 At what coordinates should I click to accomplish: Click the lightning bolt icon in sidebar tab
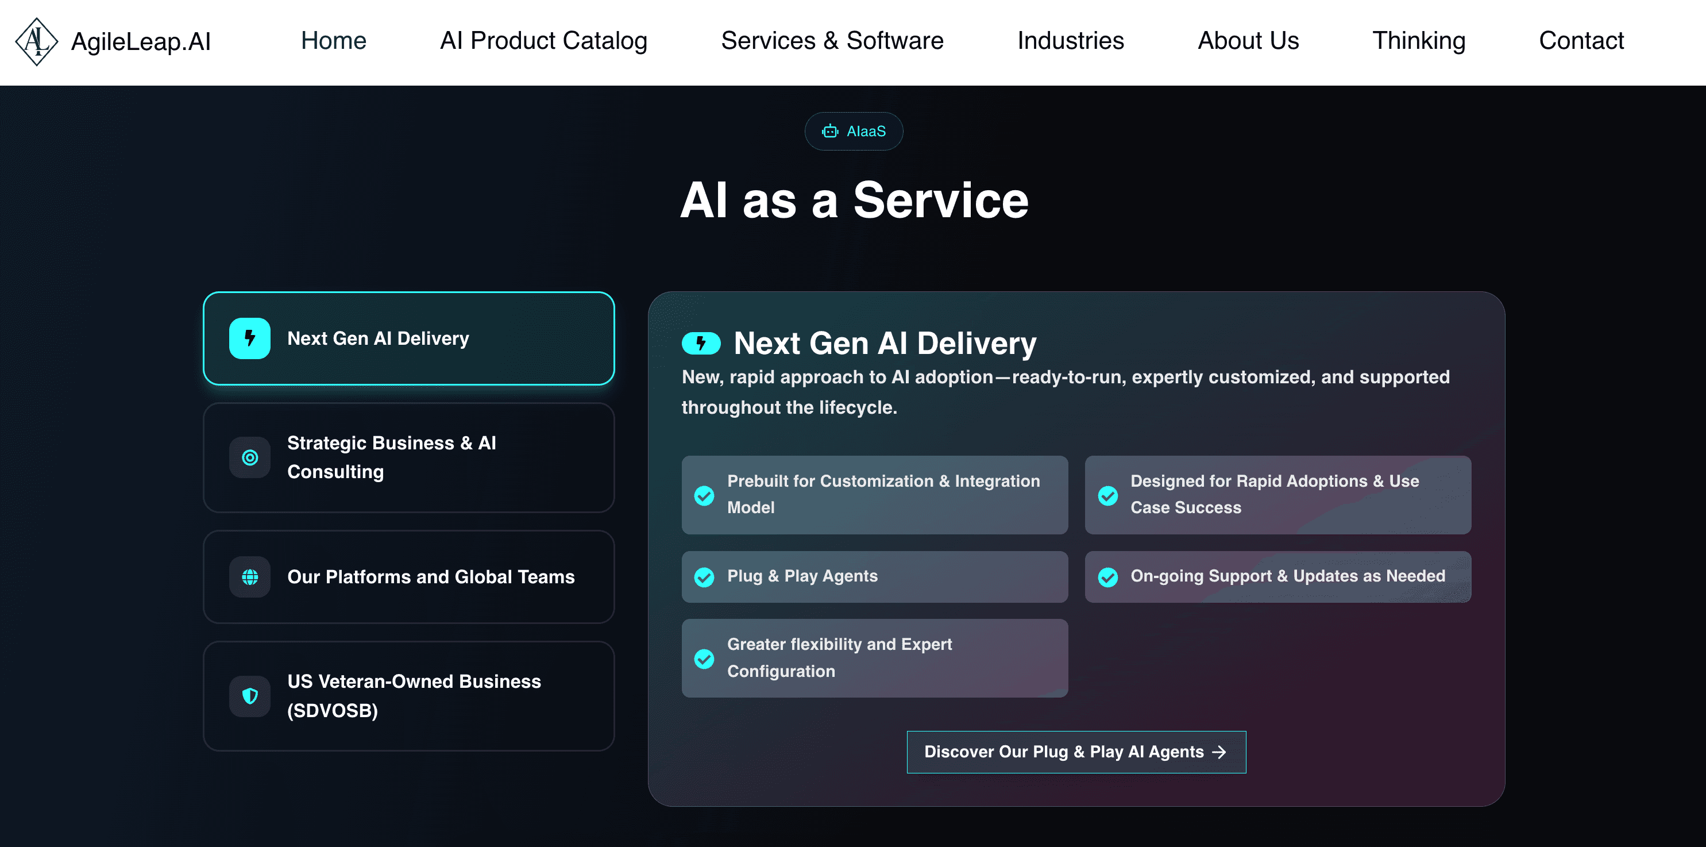pyautogui.click(x=250, y=338)
